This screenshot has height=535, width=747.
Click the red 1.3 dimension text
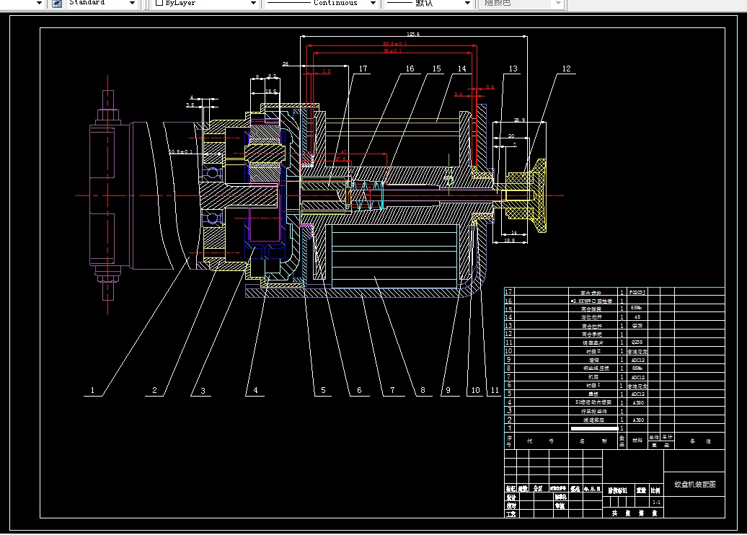[x=326, y=71]
